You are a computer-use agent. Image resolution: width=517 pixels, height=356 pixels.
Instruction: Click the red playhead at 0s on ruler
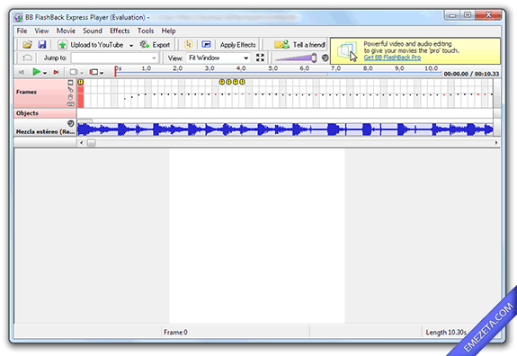pos(115,72)
